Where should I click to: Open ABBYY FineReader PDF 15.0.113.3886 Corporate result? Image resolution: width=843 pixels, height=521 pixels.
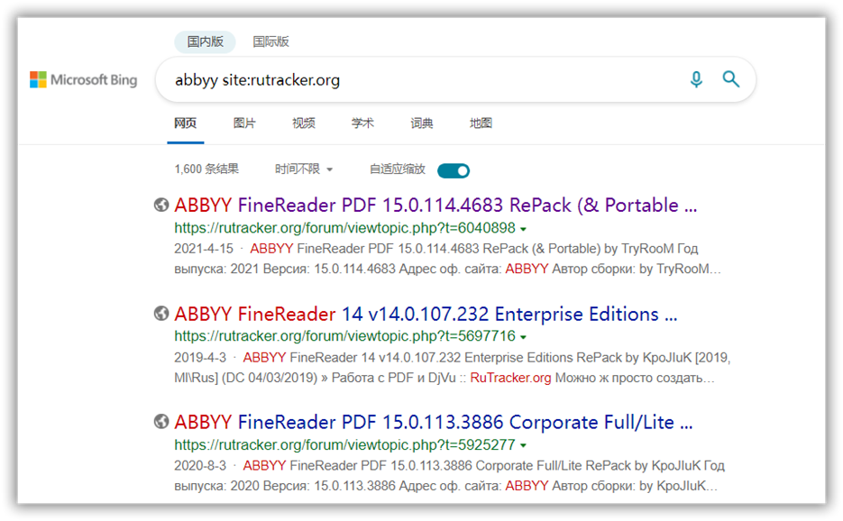[x=434, y=422]
